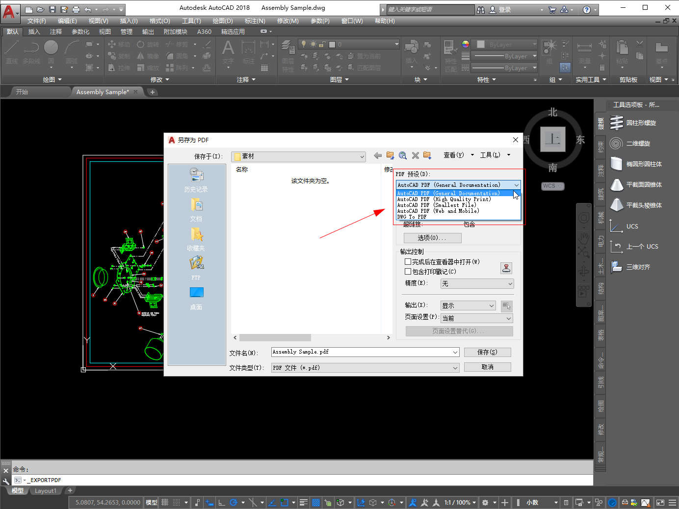679x509 pixels.
Task: Open the save in (保存于) folder dropdown
Action: (298, 156)
